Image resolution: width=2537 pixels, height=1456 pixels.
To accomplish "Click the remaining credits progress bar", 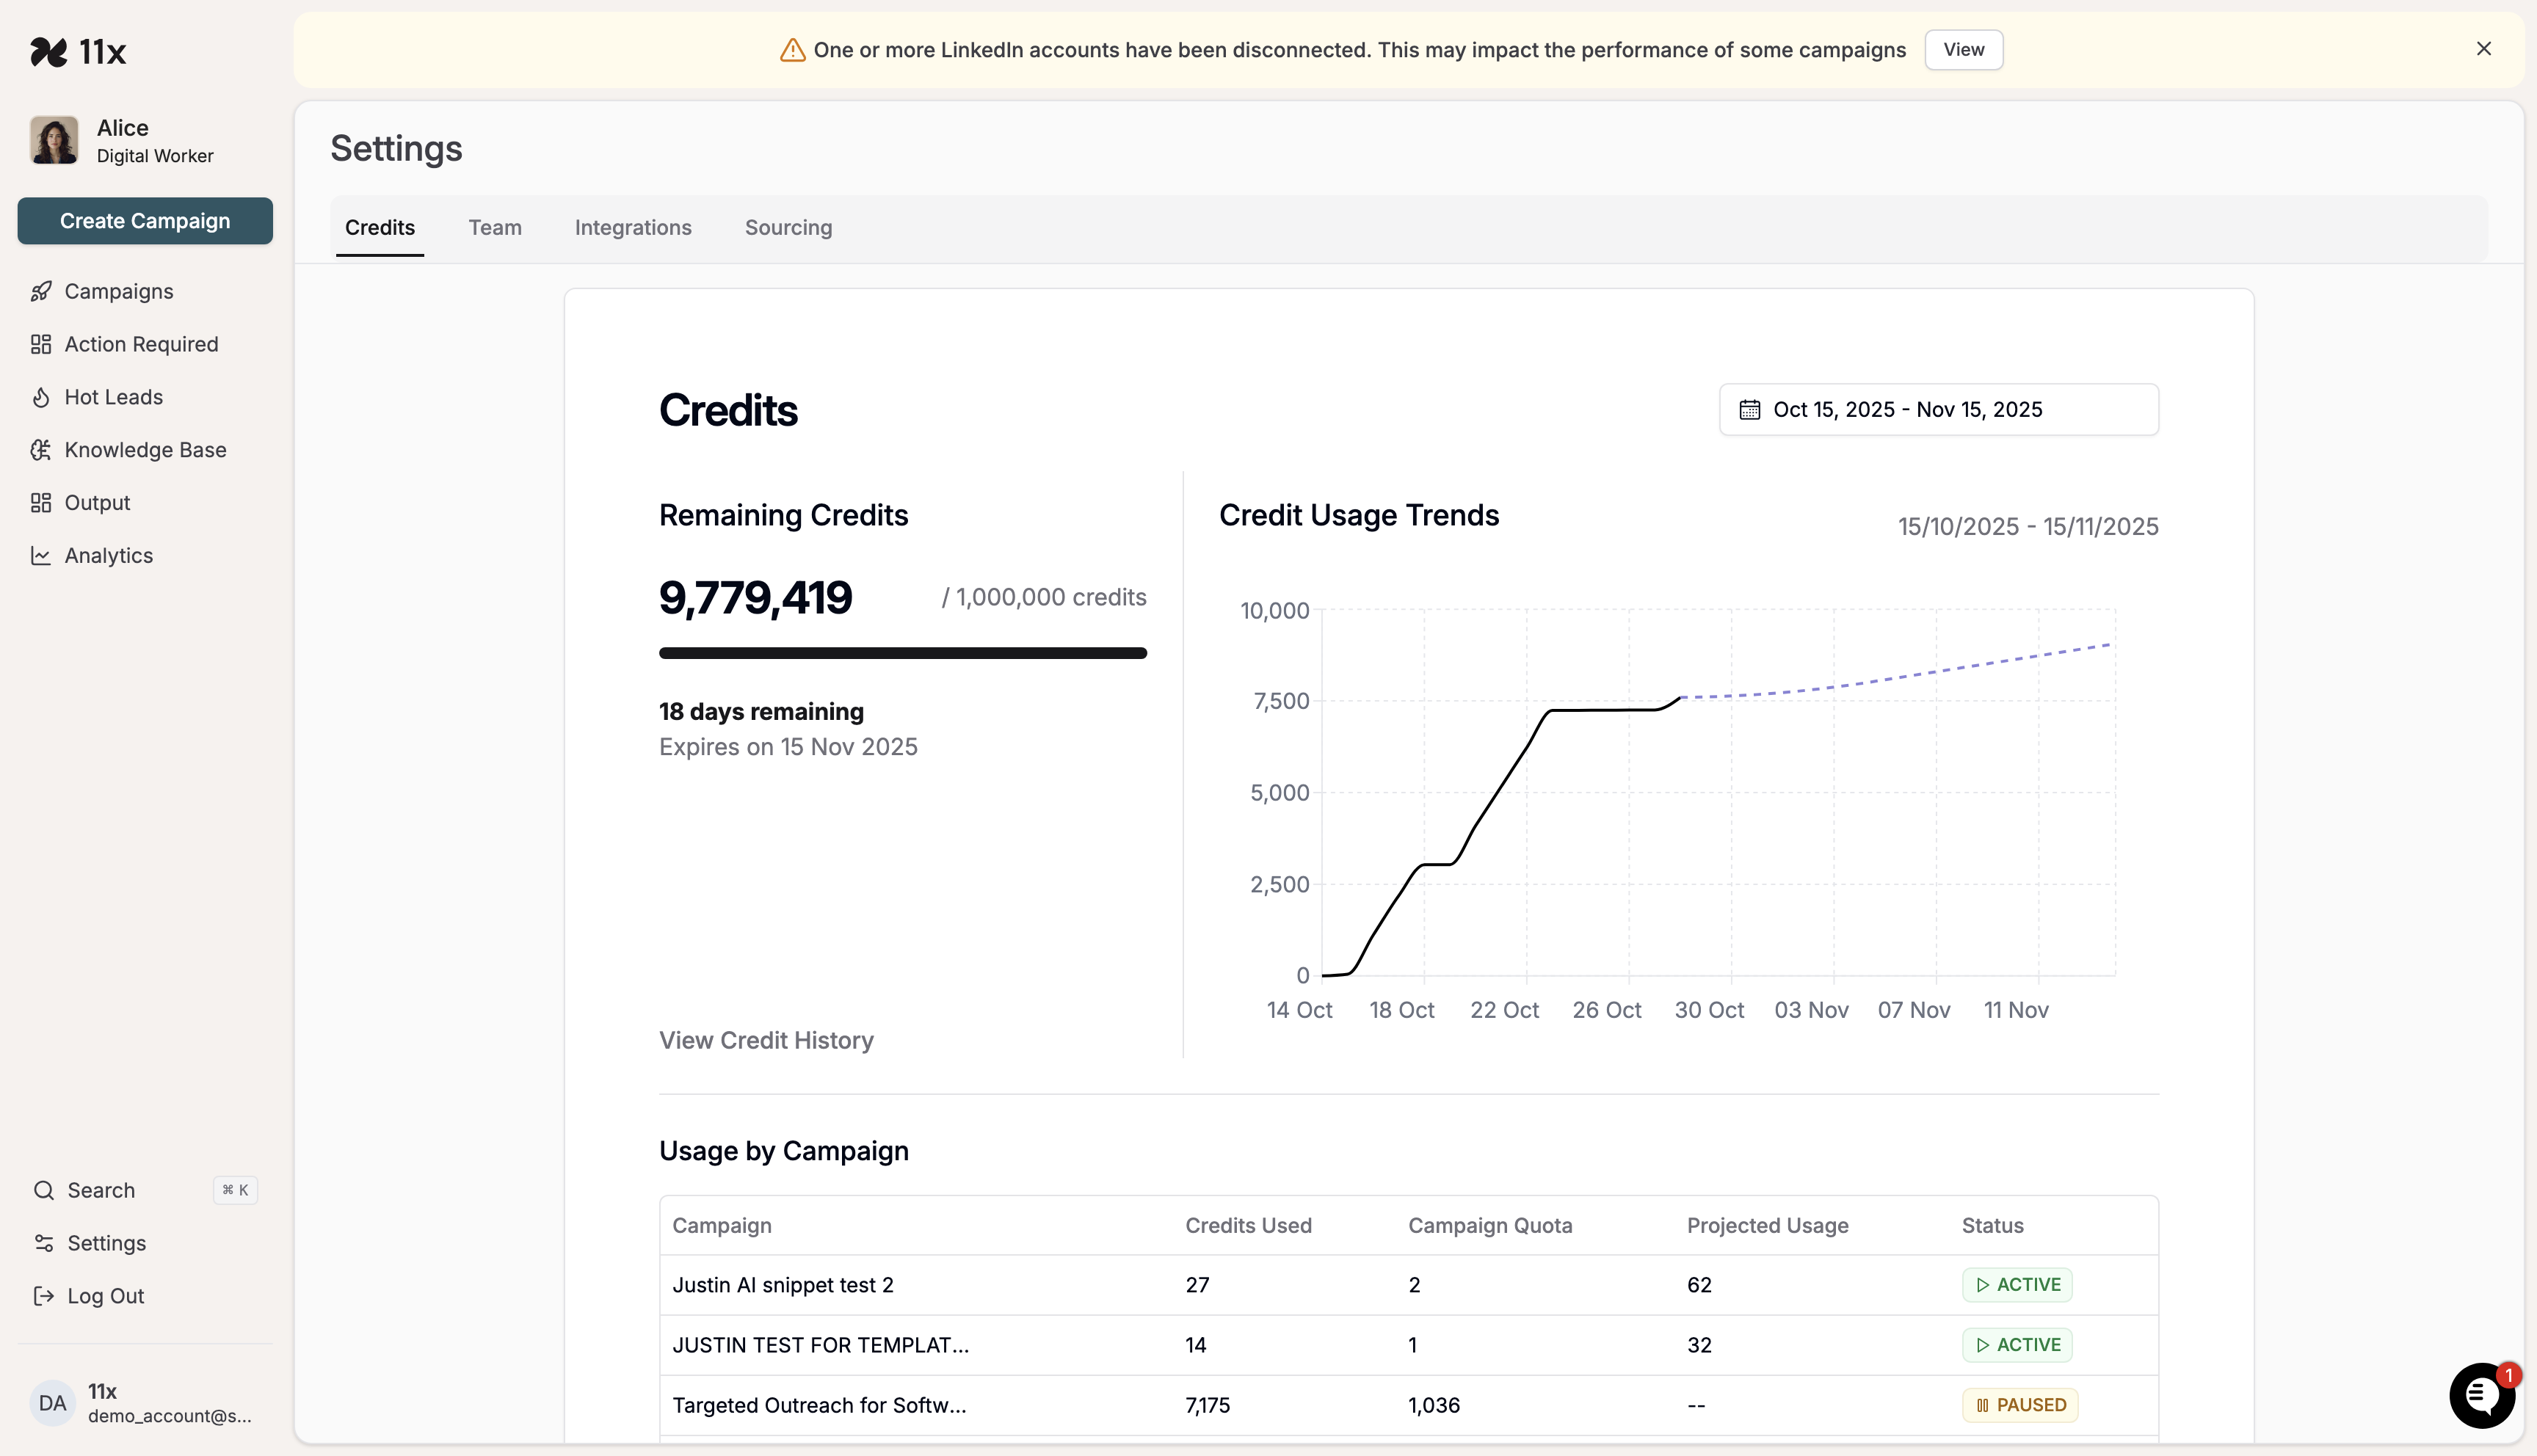I will point(902,653).
